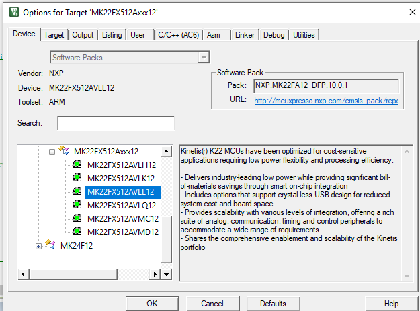Screen dimensions: 420x311
Task: Click device tree scroll down arrow
Action: pyautogui.click(x=166, y=274)
